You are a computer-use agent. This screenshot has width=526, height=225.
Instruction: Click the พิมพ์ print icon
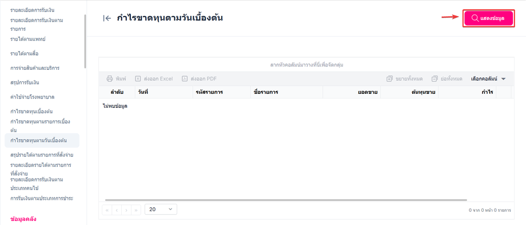[x=110, y=79]
